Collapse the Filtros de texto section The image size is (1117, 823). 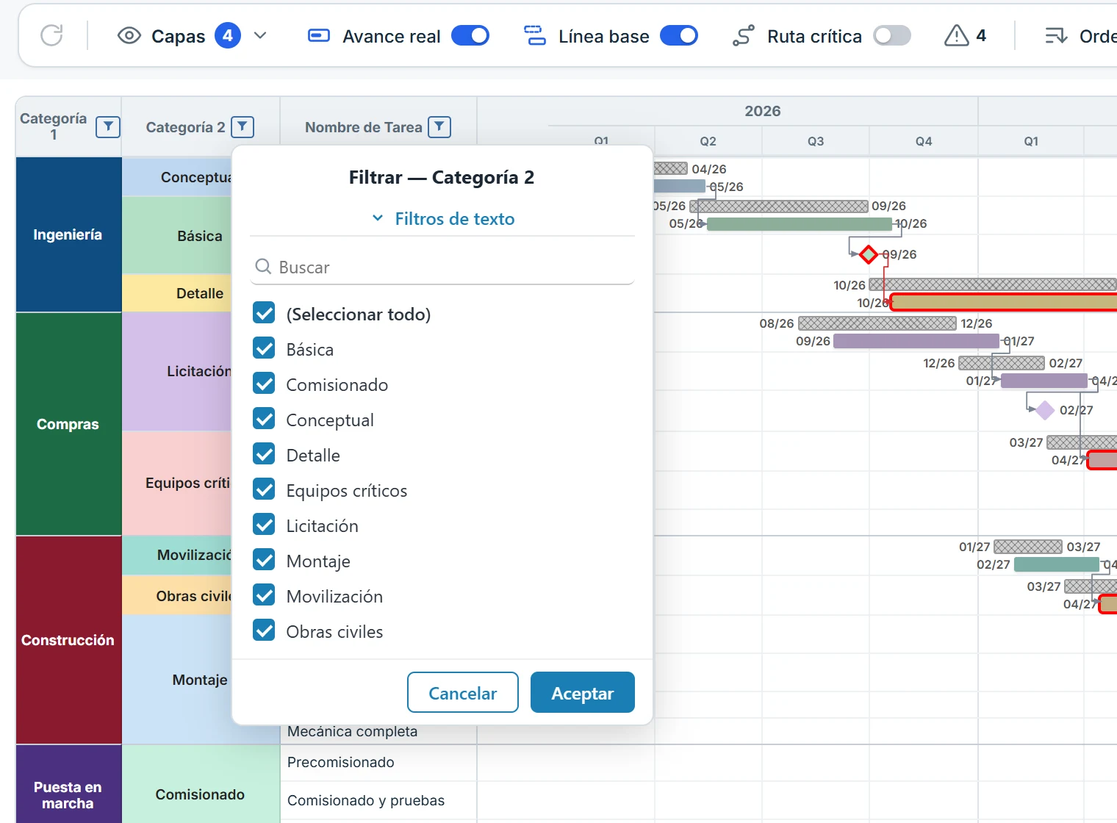(443, 218)
